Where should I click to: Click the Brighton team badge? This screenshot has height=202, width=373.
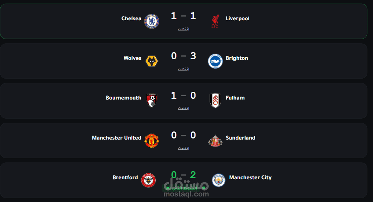point(215,61)
